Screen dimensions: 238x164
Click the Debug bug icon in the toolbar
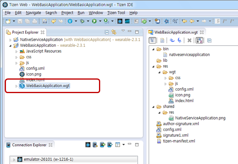(x=82, y=21)
